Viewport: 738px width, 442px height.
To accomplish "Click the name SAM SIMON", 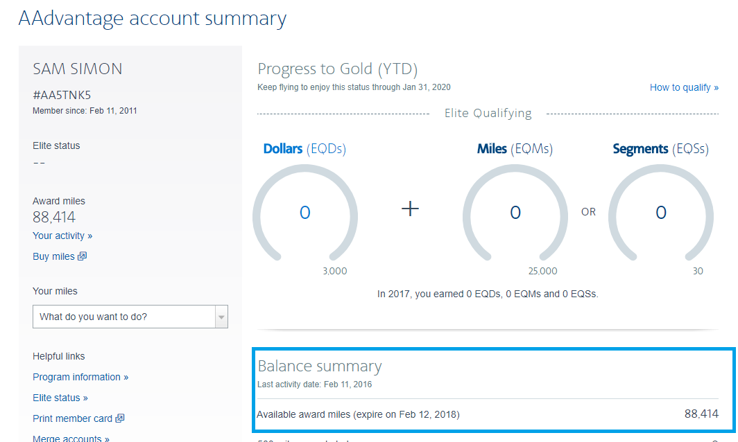I will pyautogui.click(x=77, y=69).
